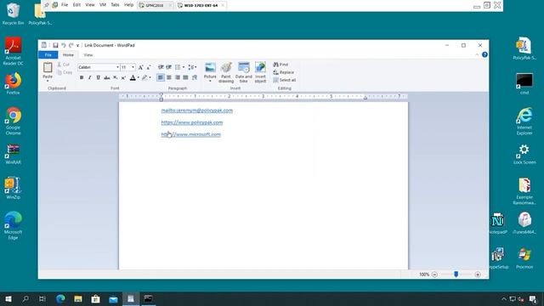
Task: Open the Windows Start menu
Action: click(8, 298)
